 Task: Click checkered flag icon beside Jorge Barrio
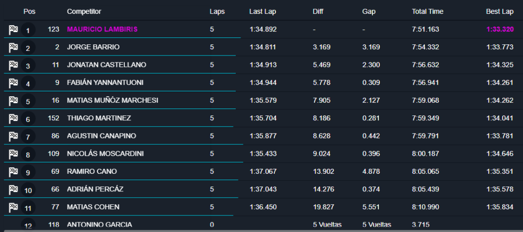click(x=13, y=48)
